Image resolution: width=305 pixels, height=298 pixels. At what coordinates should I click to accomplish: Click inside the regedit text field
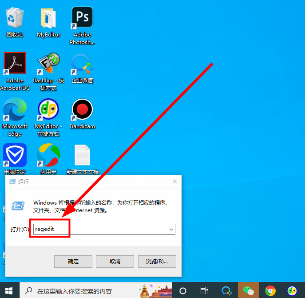102,229
